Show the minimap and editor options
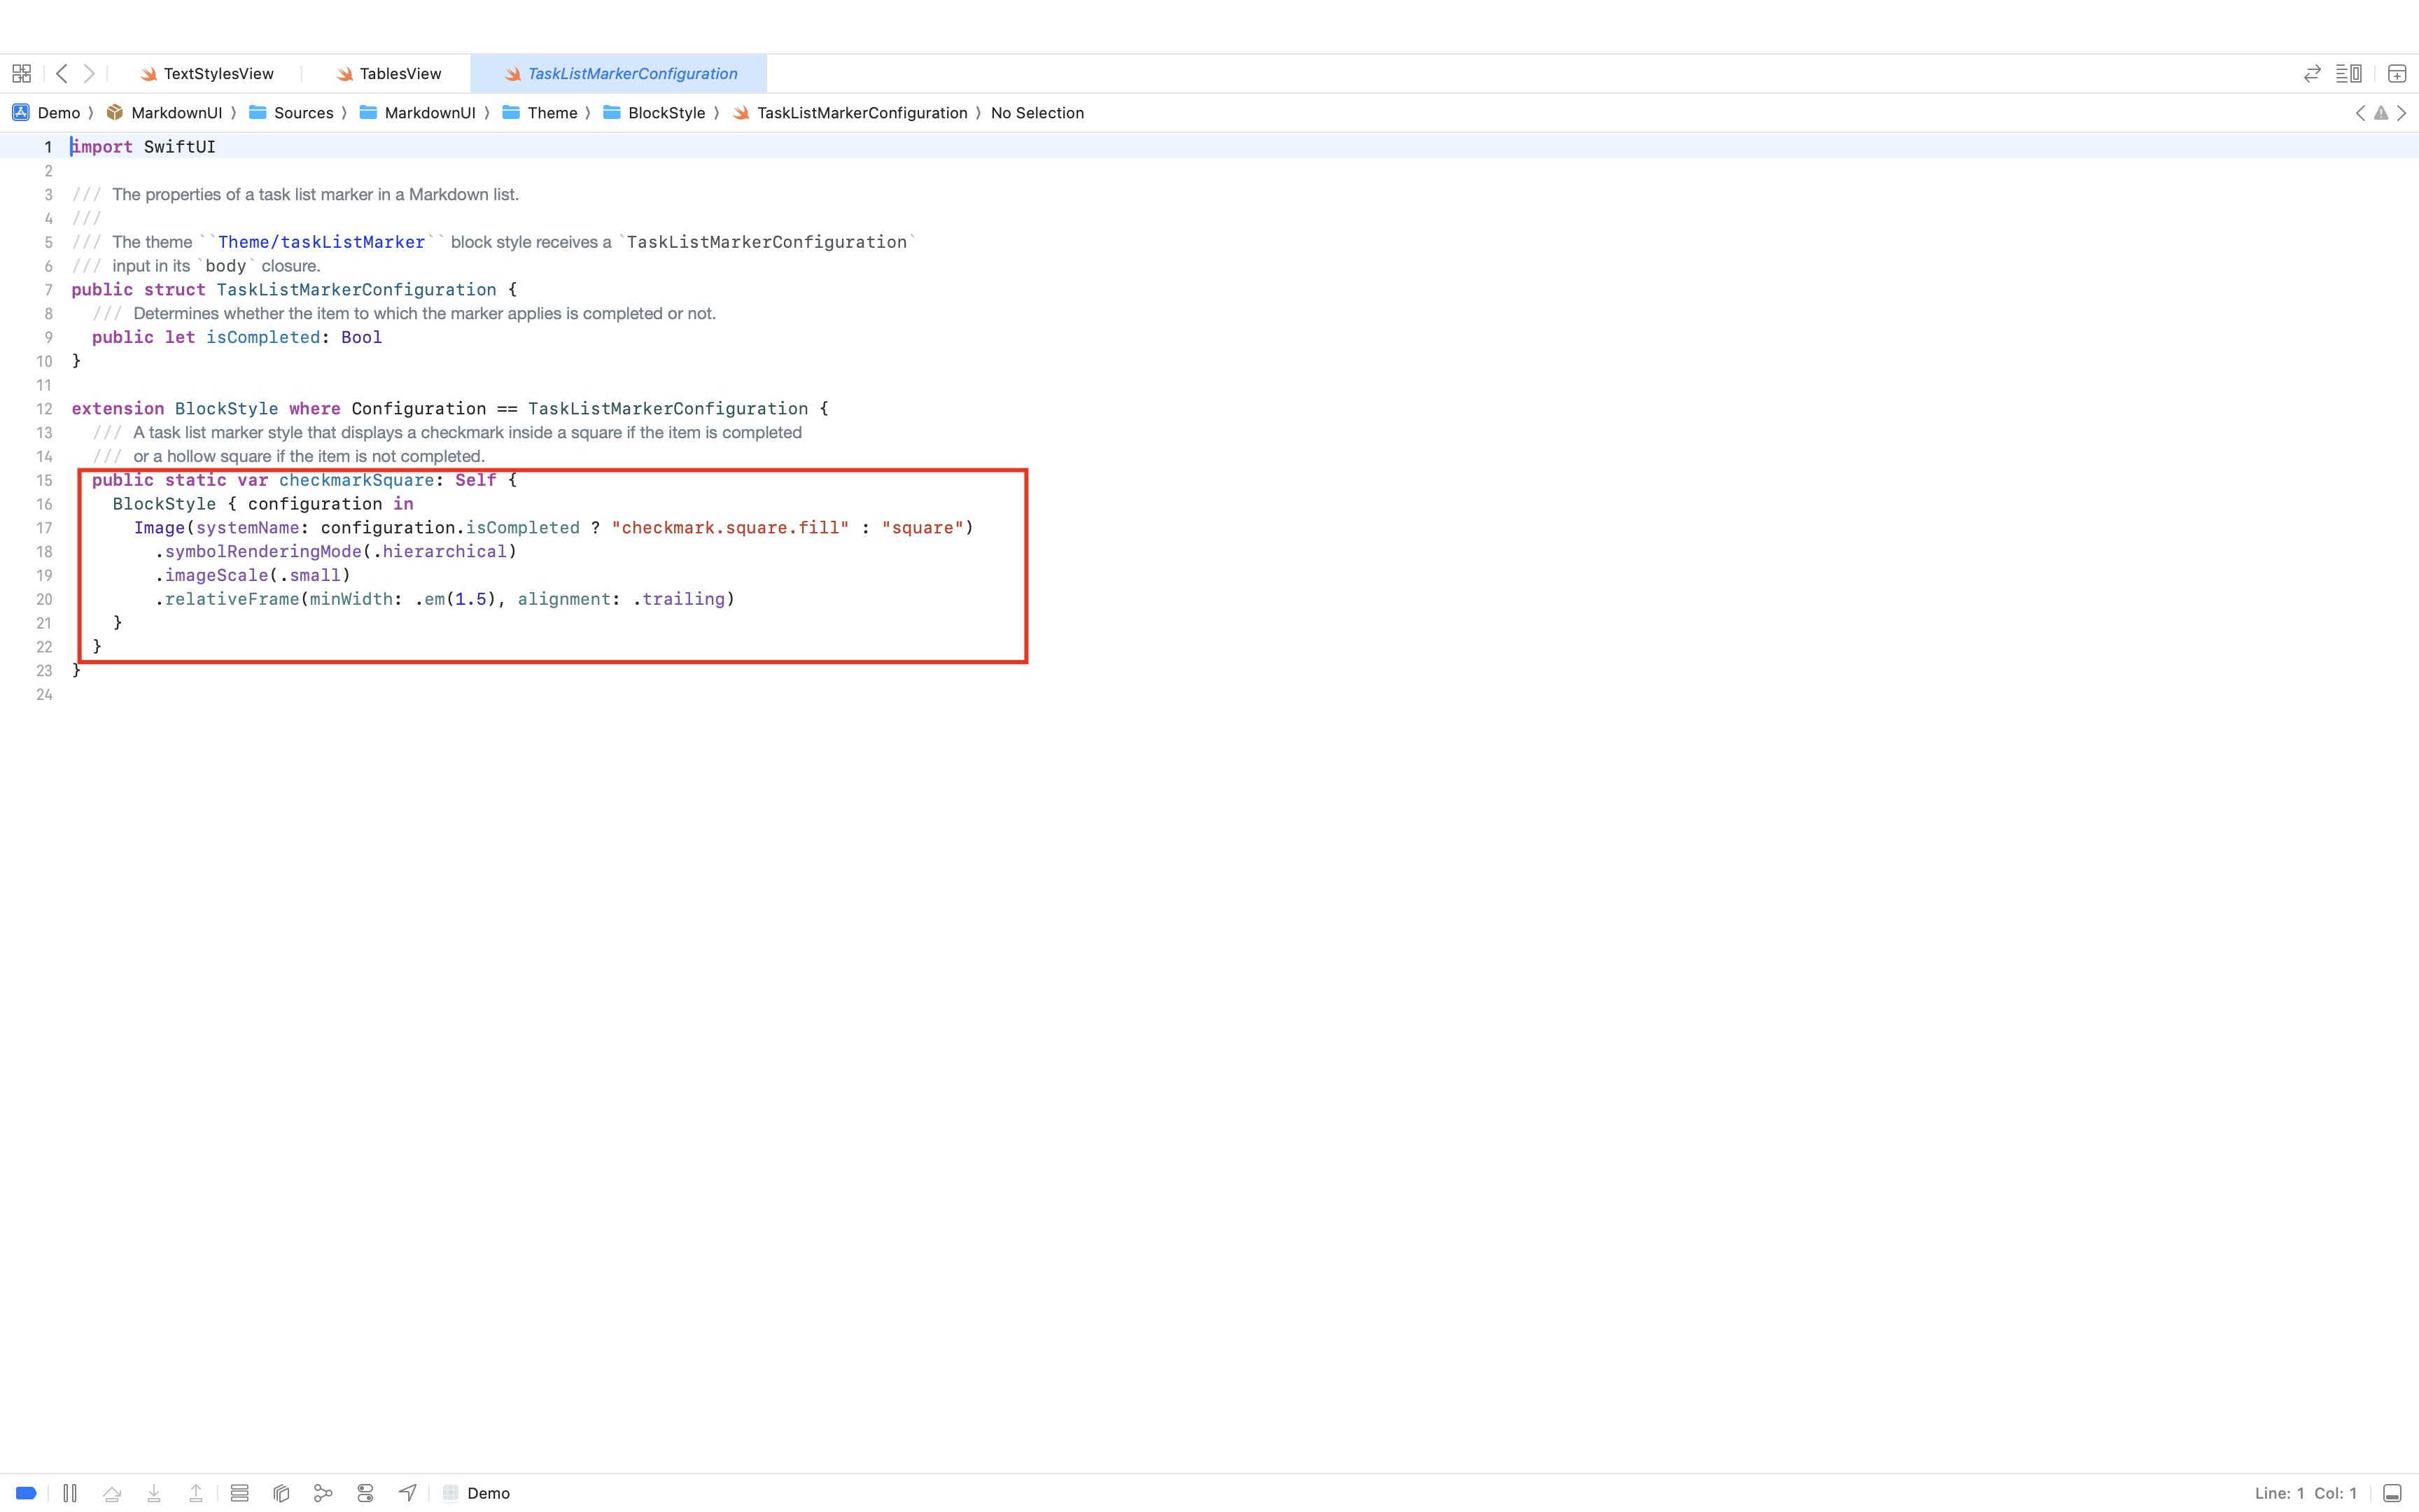This screenshot has height=1512, width=2419. [x=2348, y=74]
